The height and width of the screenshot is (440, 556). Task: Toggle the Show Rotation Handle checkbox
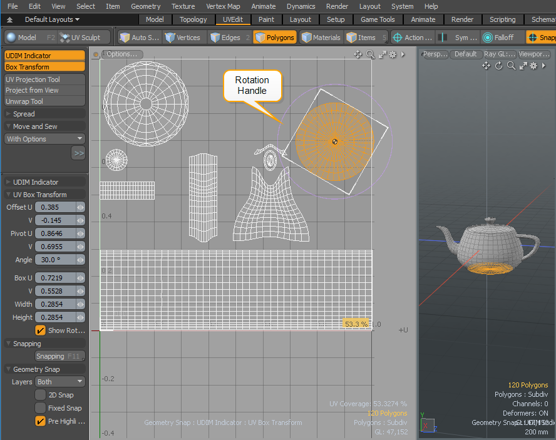click(x=41, y=330)
